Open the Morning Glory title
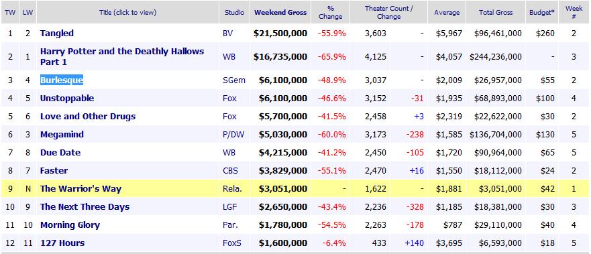This screenshot has height=254, width=591. pos(70,225)
